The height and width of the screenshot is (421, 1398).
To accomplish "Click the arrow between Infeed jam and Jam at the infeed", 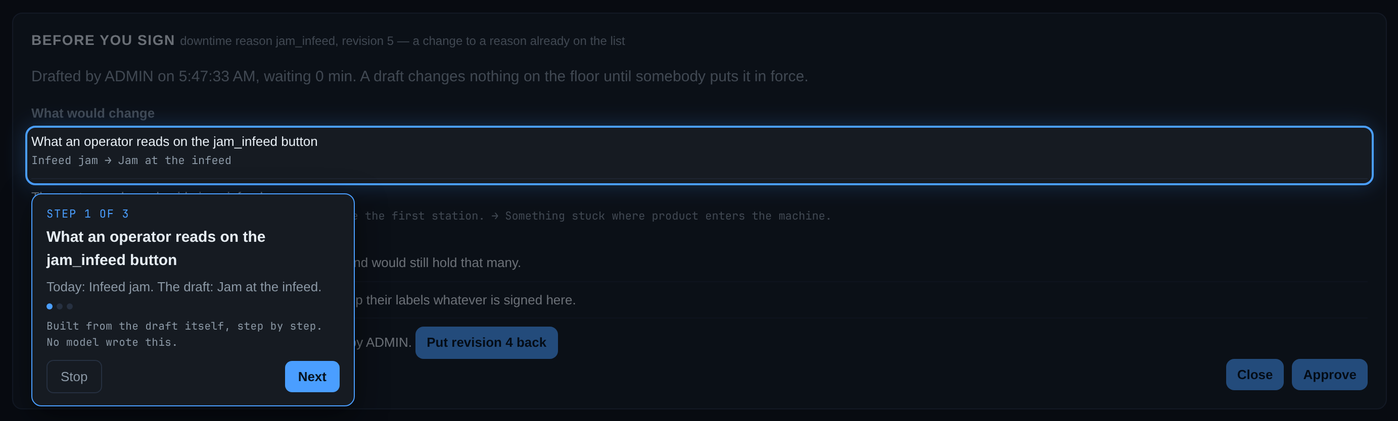I will point(108,161).
